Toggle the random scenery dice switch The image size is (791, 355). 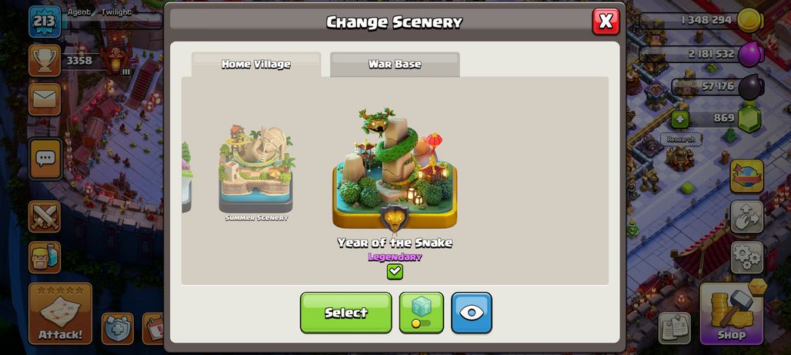pos(421,313)
